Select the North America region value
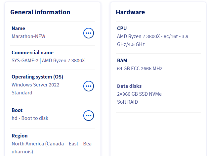Image resolution: width=207 pixels, height=156 pixels. coord(52,147)
